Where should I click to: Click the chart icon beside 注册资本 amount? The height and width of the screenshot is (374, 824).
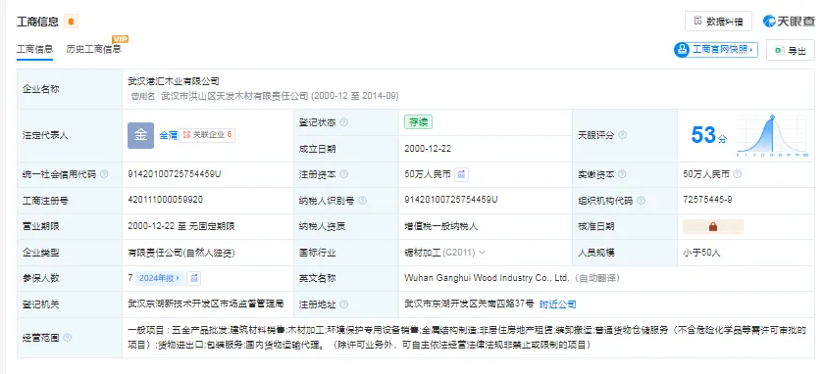pyautogui.click(x=461, y=174)
